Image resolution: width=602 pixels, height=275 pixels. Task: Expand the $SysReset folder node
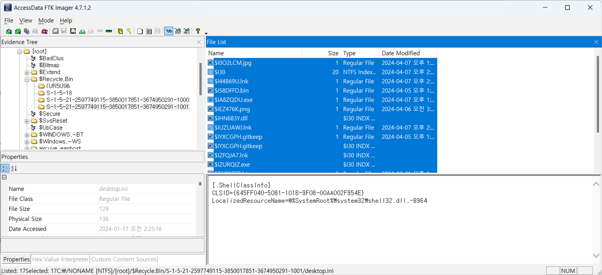27,121
